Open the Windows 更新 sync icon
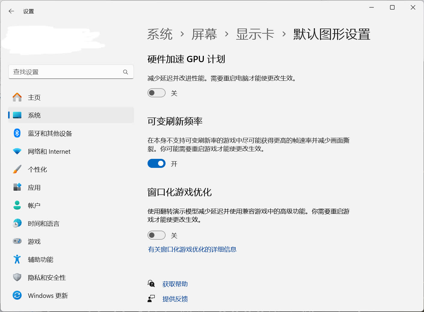The image size is (424, 312). coord(17,295)
